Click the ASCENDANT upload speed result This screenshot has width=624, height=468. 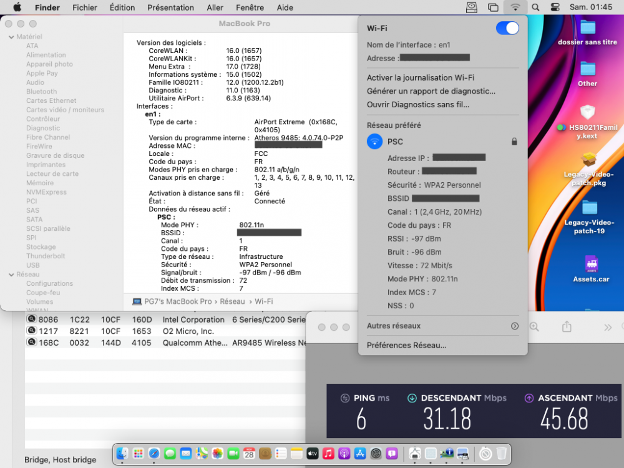coord(564,419)
